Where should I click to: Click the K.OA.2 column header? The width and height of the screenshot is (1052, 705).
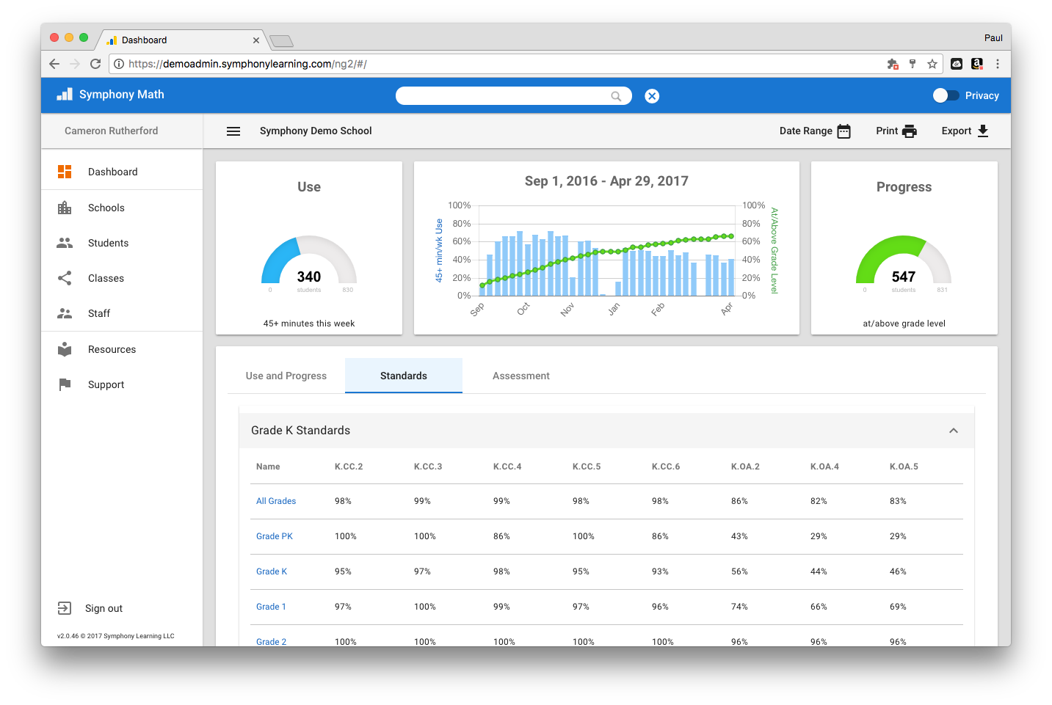tap(745, 467)
